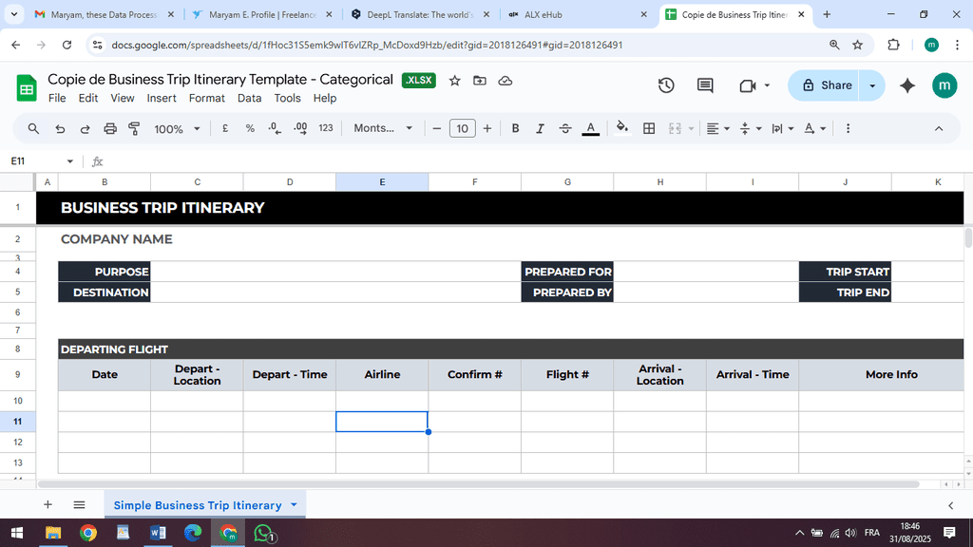Open text rotation dropdown
This screenshot has height=547, width=973.
(x=815, y=128)
